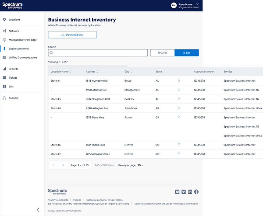The height and width of the screenshot is (216, 263).
Task: Open the Policies footer link
Action: coord(77,200)
